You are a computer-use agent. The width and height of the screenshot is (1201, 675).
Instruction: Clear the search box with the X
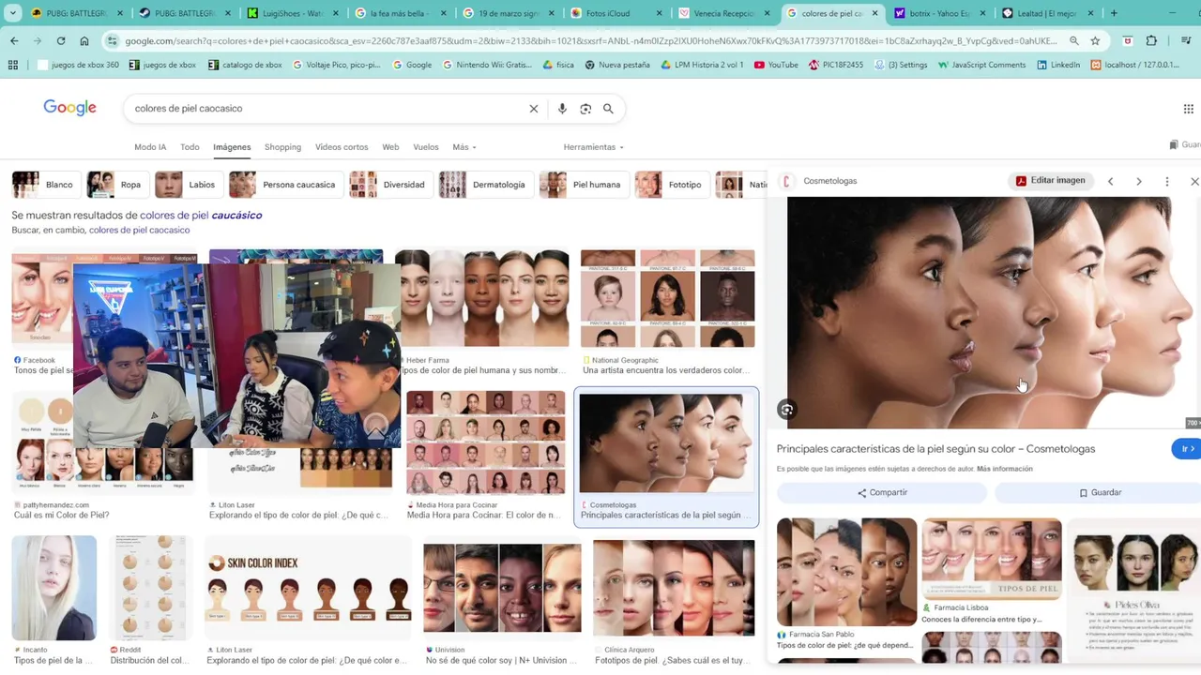coord(534,109)
